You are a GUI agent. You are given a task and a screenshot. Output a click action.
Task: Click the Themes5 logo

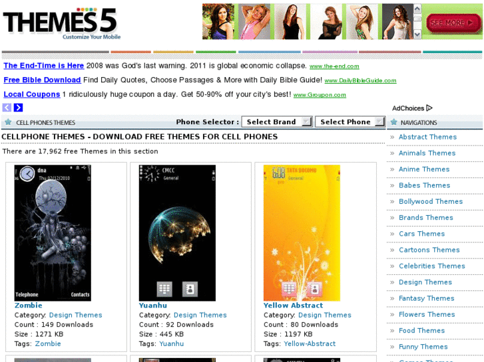click(x=61, y=24)
